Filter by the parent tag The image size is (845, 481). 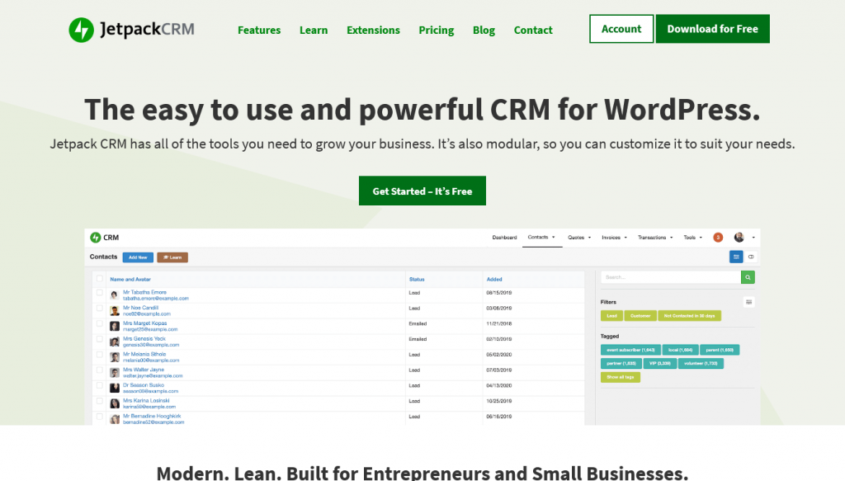click(x=720, y=350)
